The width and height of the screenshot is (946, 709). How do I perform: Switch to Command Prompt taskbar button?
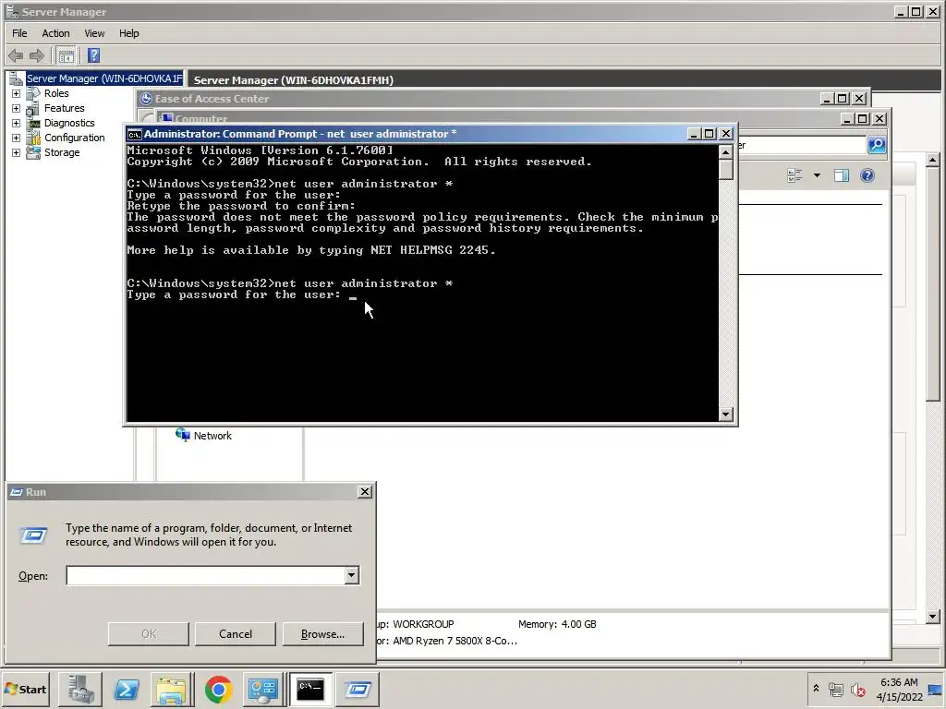click(x=310, y=690)
